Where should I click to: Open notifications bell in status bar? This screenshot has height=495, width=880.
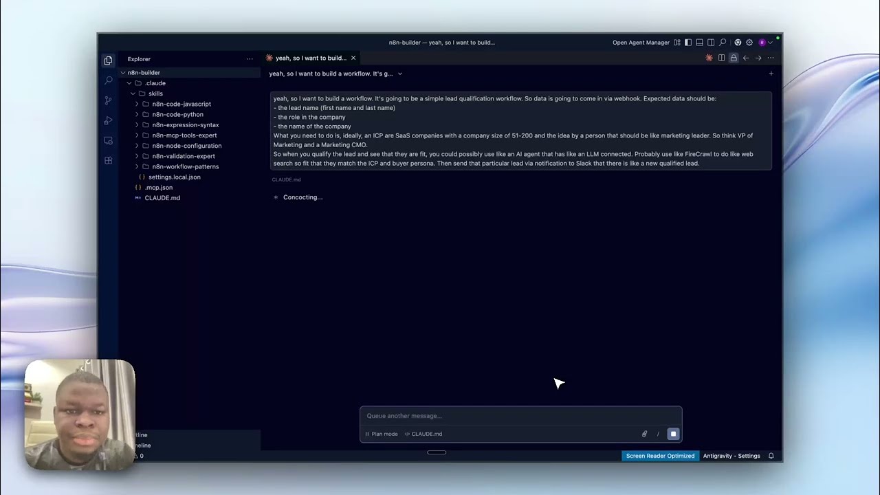(x=771, y=456)
